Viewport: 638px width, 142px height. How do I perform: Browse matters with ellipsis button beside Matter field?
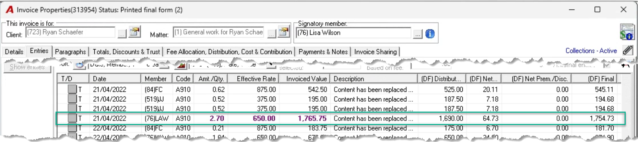(271, 34)
